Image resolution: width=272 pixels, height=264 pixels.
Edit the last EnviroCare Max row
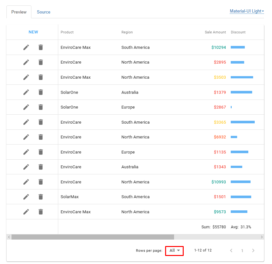point(26,212)
